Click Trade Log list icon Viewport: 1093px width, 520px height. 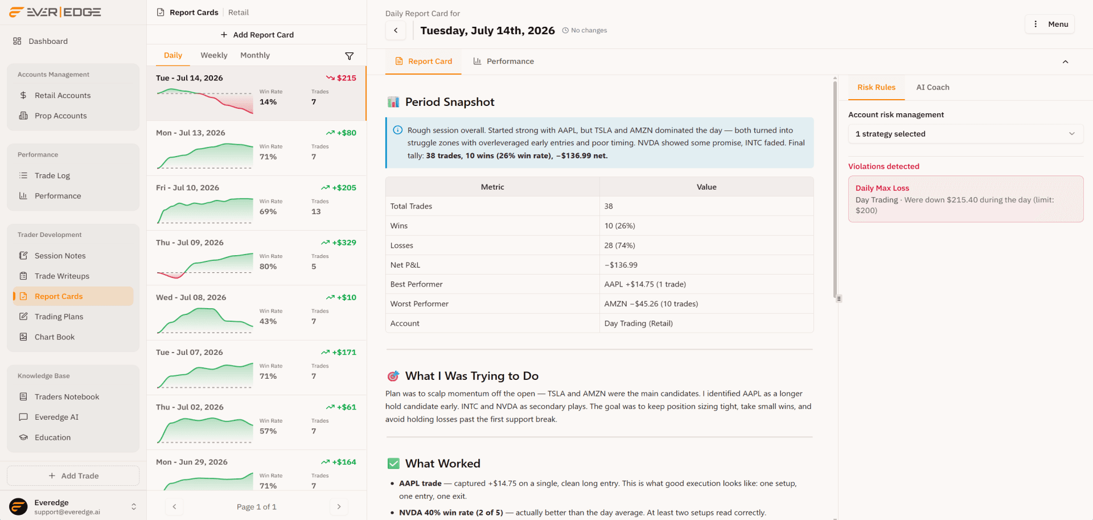point(23,175)
